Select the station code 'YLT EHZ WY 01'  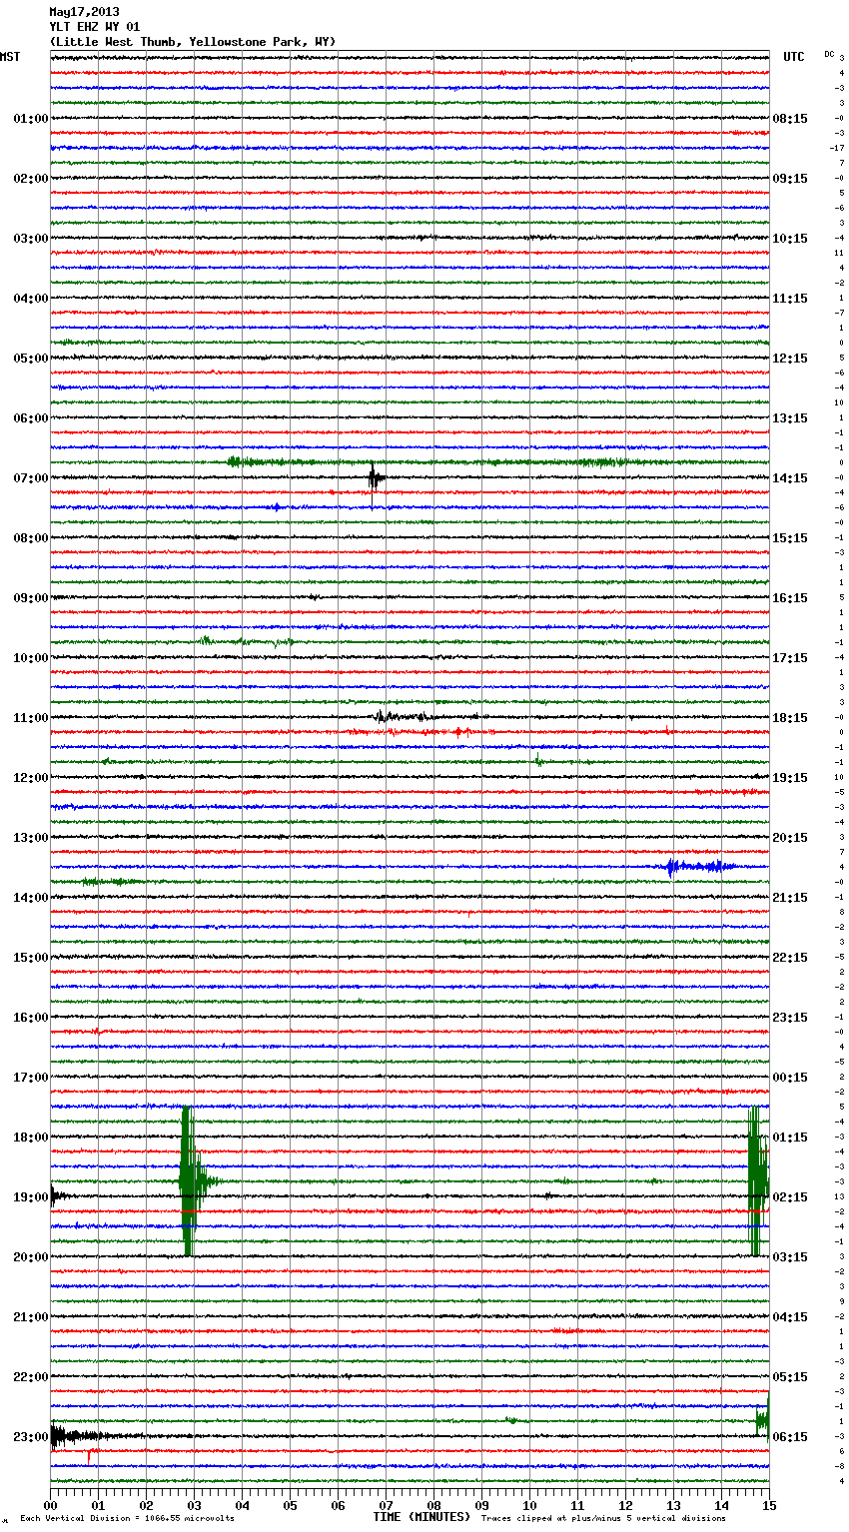tap(95, 27)
